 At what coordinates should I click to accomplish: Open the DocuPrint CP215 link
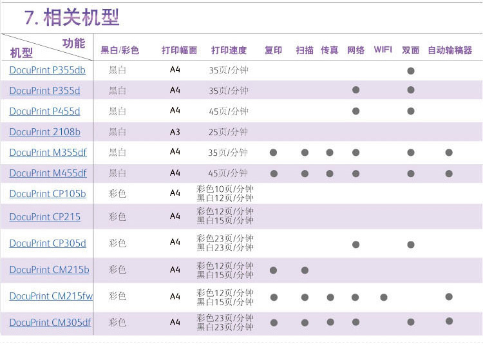[x=45, y=217]
